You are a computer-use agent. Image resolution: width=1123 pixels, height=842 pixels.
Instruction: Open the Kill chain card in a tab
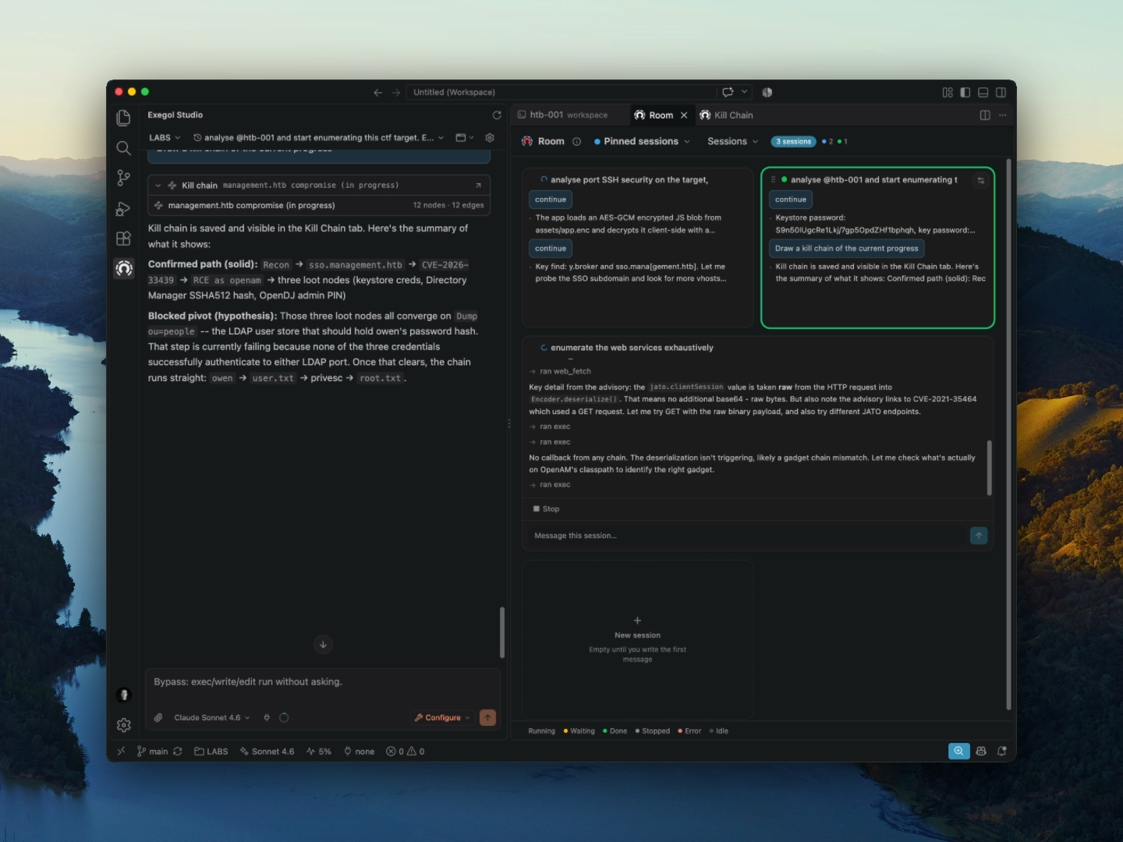[478, 186]
